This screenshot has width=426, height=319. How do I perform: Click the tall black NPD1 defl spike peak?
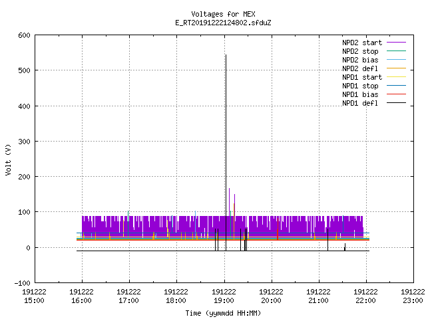[x=226, y=55]
